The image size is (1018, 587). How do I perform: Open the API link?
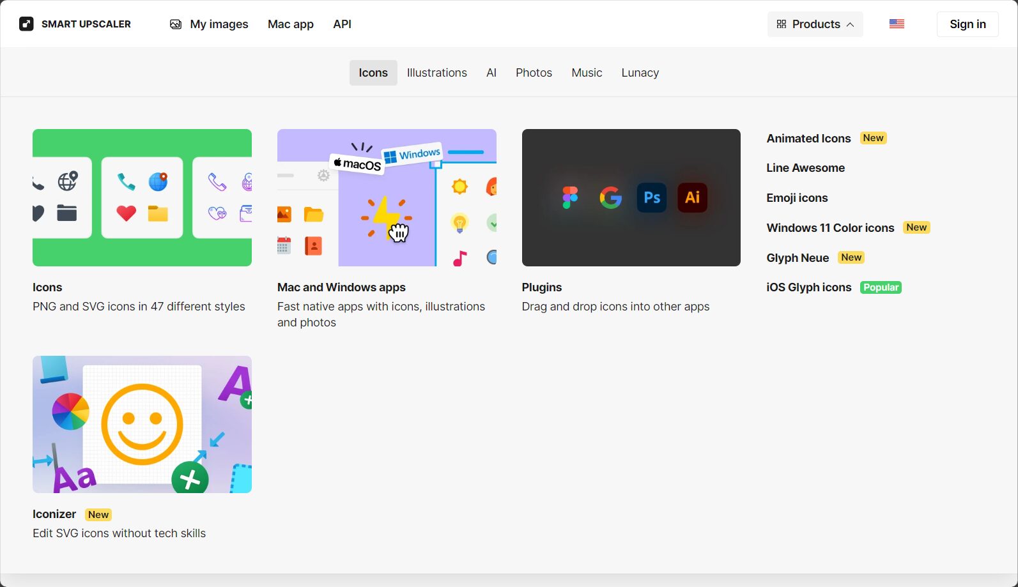pyautogui.click(x=342, y=24)
